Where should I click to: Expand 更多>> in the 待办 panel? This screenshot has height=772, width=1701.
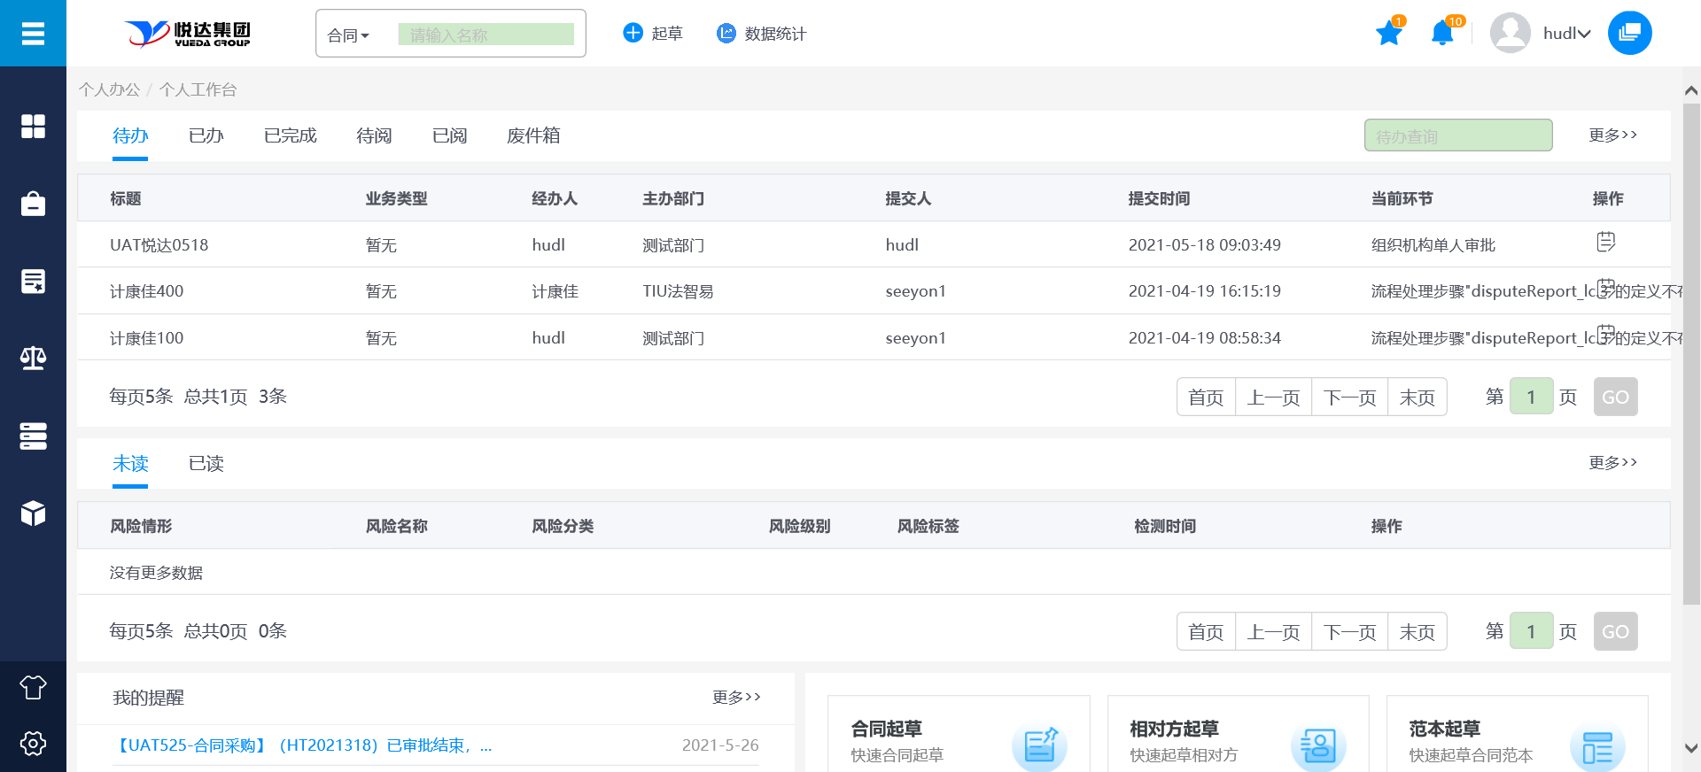[x=1612, y=135]
